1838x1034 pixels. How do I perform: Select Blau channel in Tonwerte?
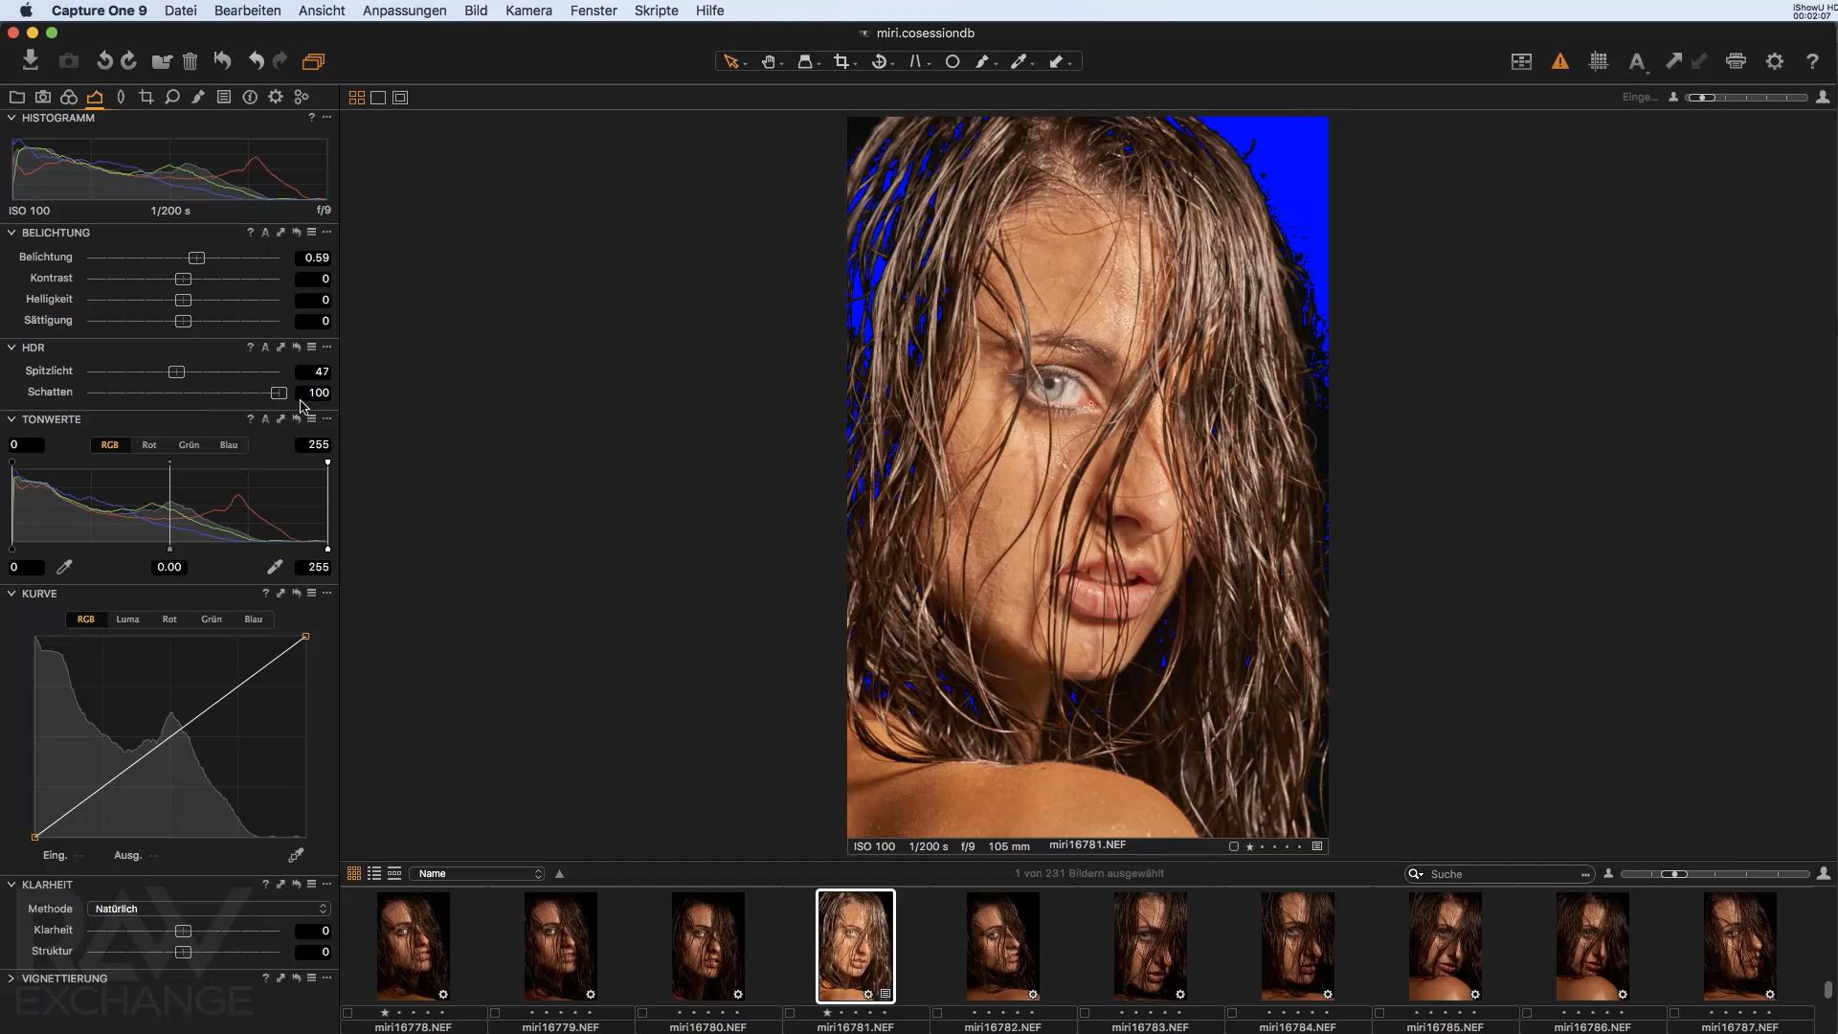click(x=229, y=445)
